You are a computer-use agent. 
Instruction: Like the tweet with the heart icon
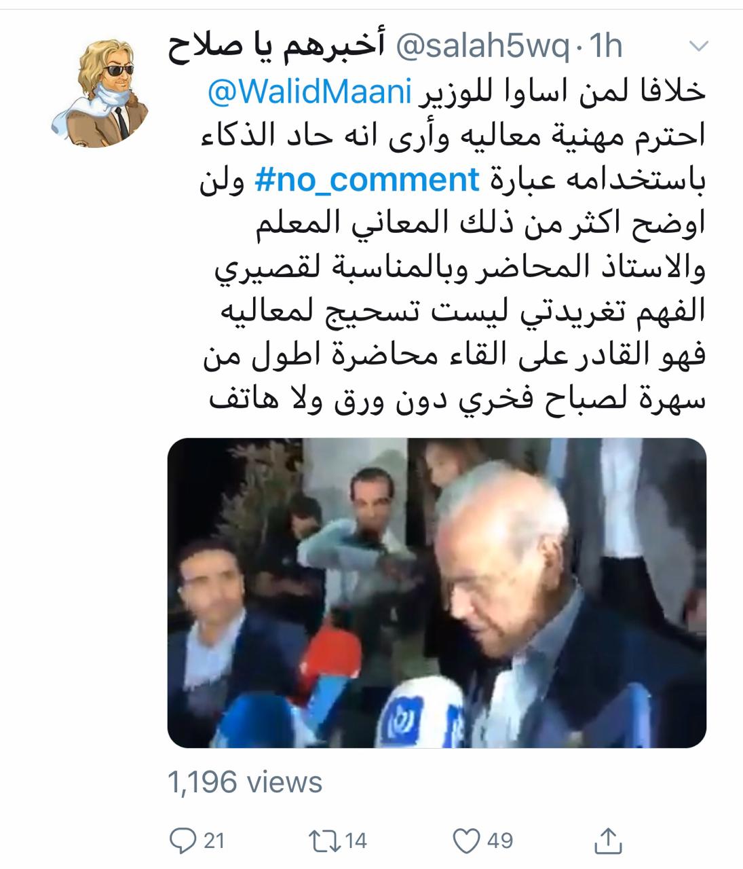pos(466,841)
